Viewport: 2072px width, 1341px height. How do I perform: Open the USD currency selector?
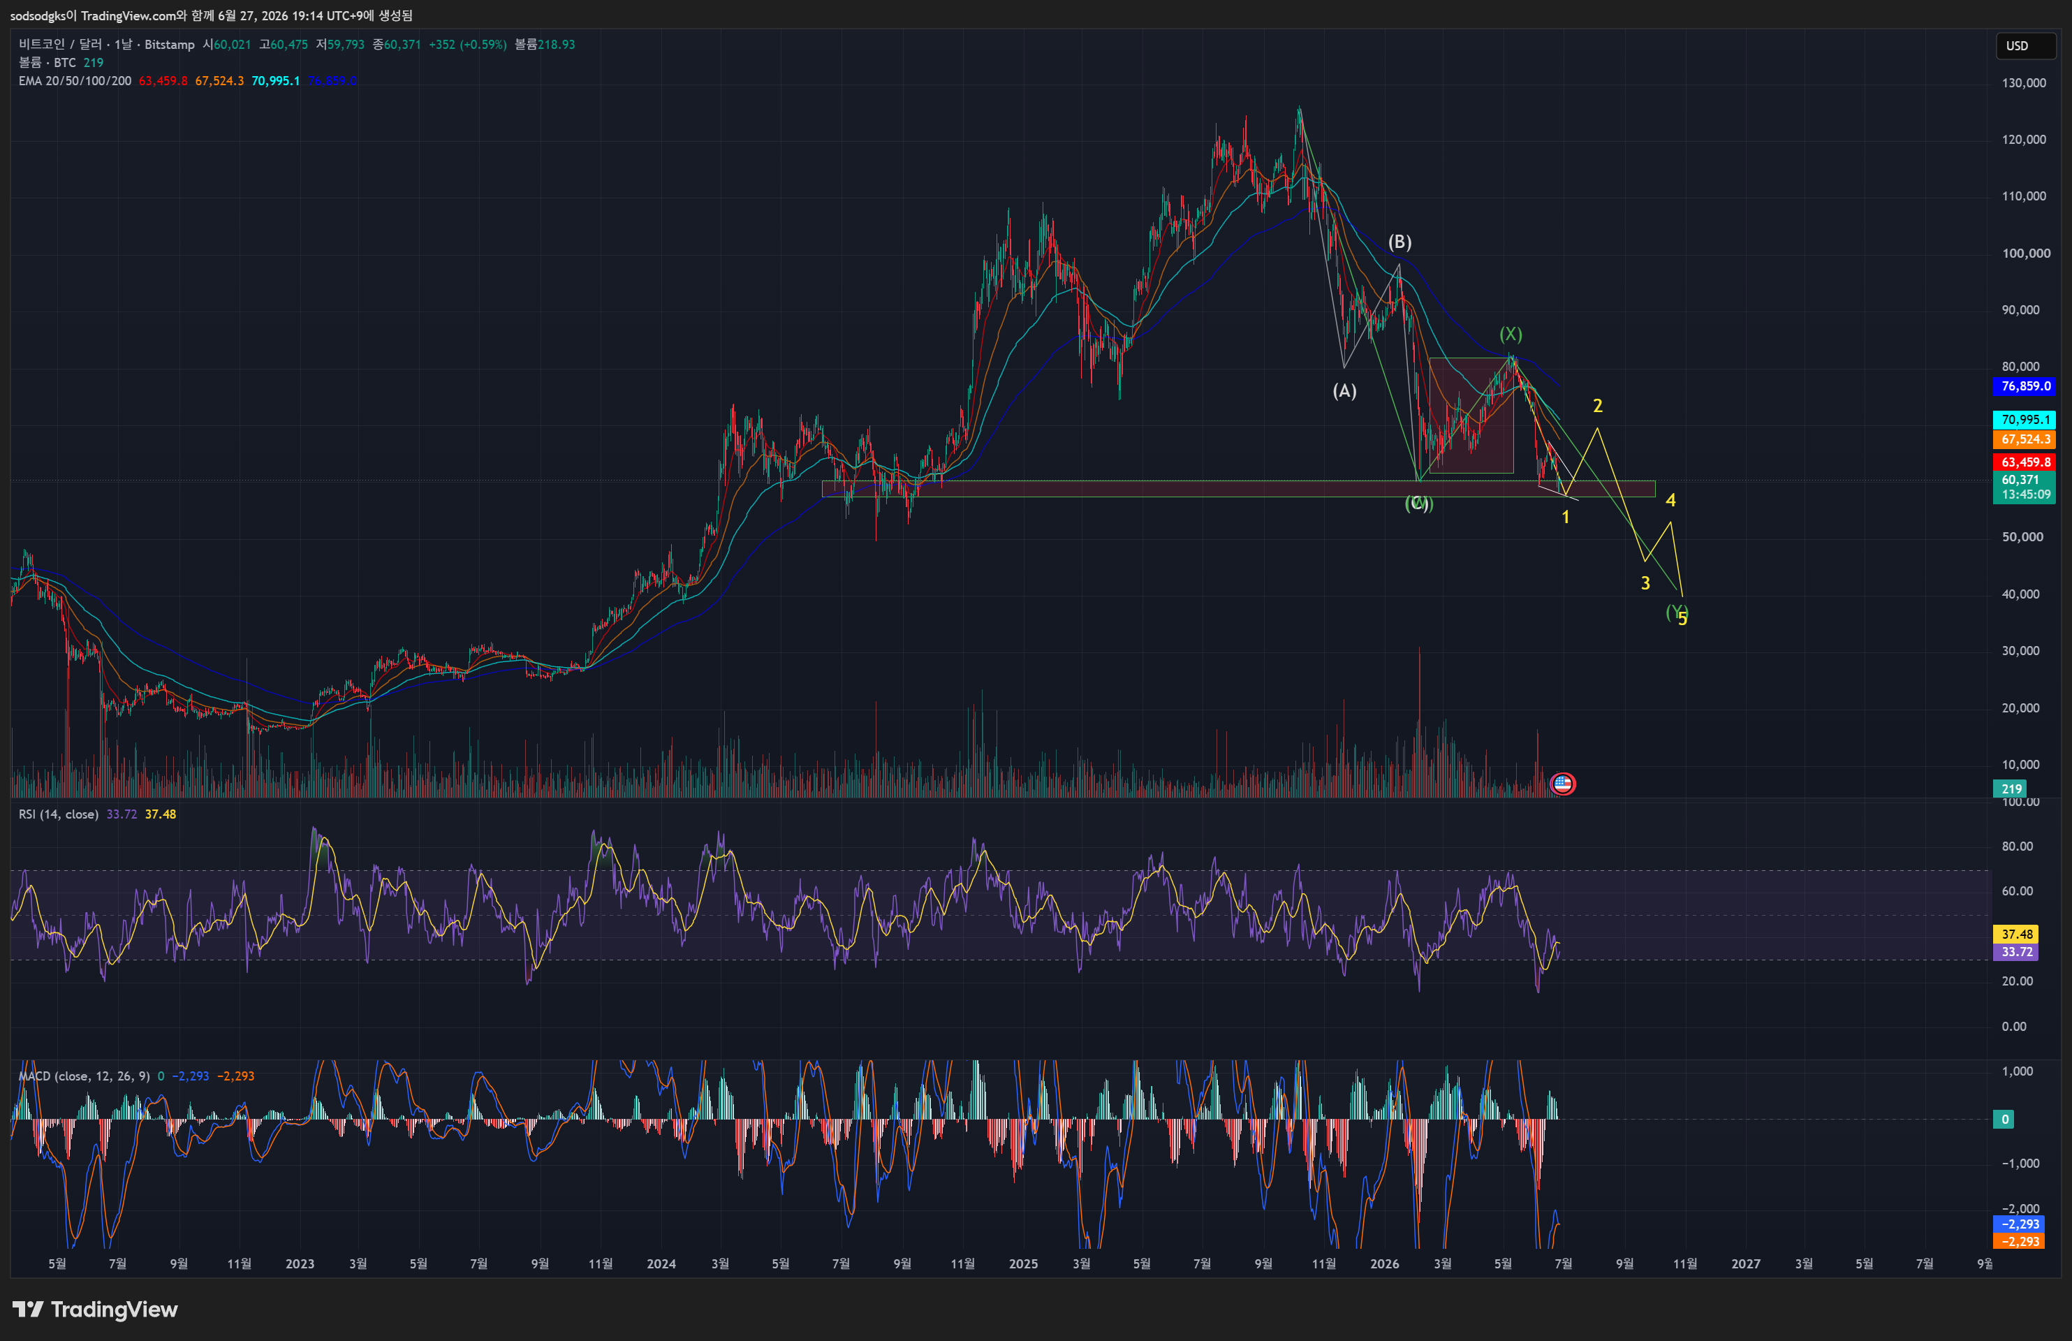point(2026,46)
